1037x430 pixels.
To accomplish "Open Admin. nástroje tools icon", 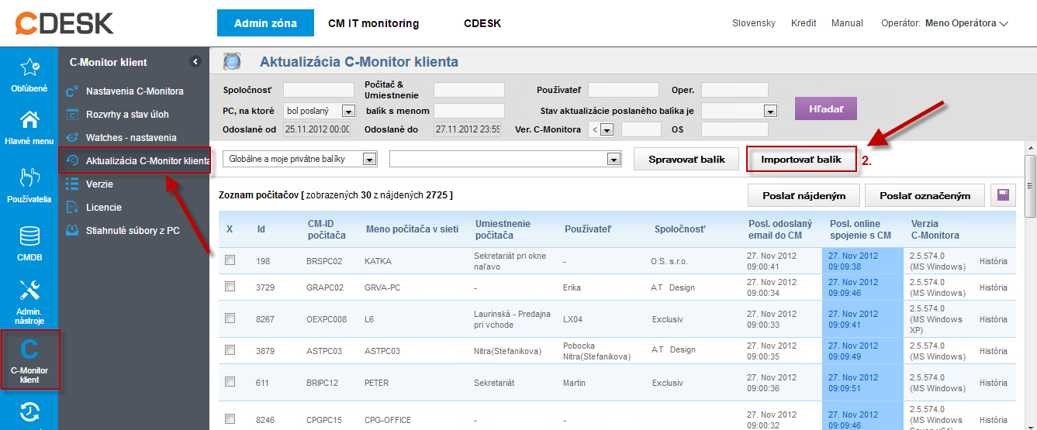I will coord(29,291).
